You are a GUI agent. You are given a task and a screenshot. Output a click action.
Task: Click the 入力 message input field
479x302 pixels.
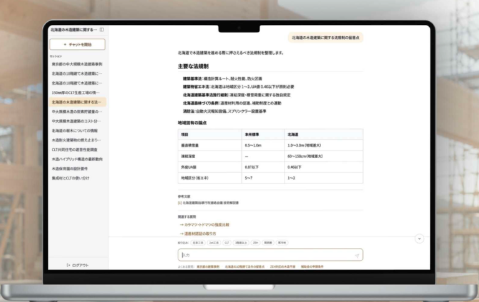pos(270,255)
